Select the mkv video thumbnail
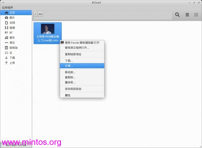 48,29
